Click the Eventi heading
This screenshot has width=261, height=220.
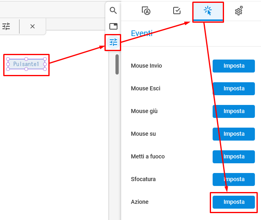141,33
